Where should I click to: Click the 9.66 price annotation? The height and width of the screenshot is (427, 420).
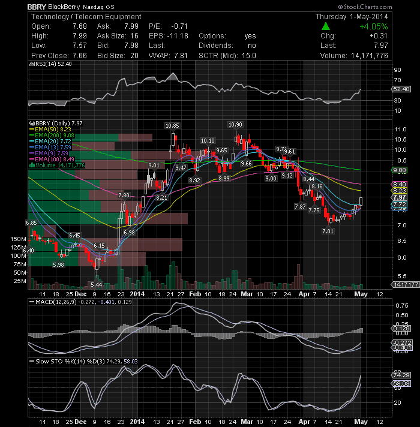246,163
